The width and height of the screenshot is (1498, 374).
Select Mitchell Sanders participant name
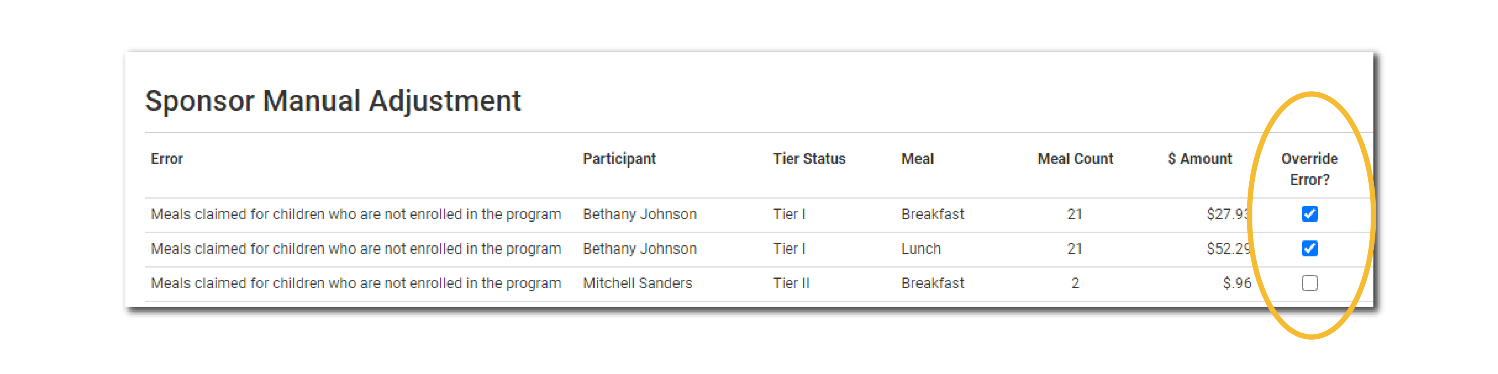(637, 283)
